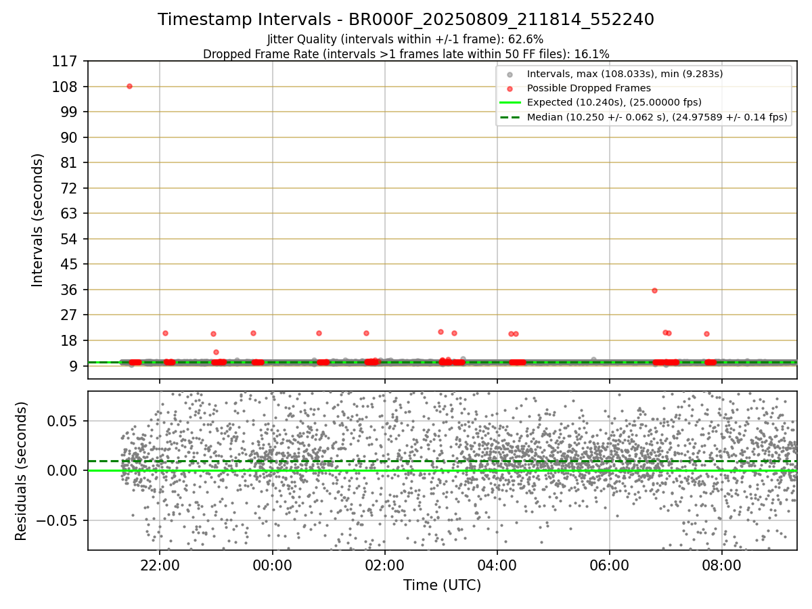Click the red dropped-frame point near 36 seconds
Screen dimensions: 812x609
pyautogui.click(x=654, y=290)
